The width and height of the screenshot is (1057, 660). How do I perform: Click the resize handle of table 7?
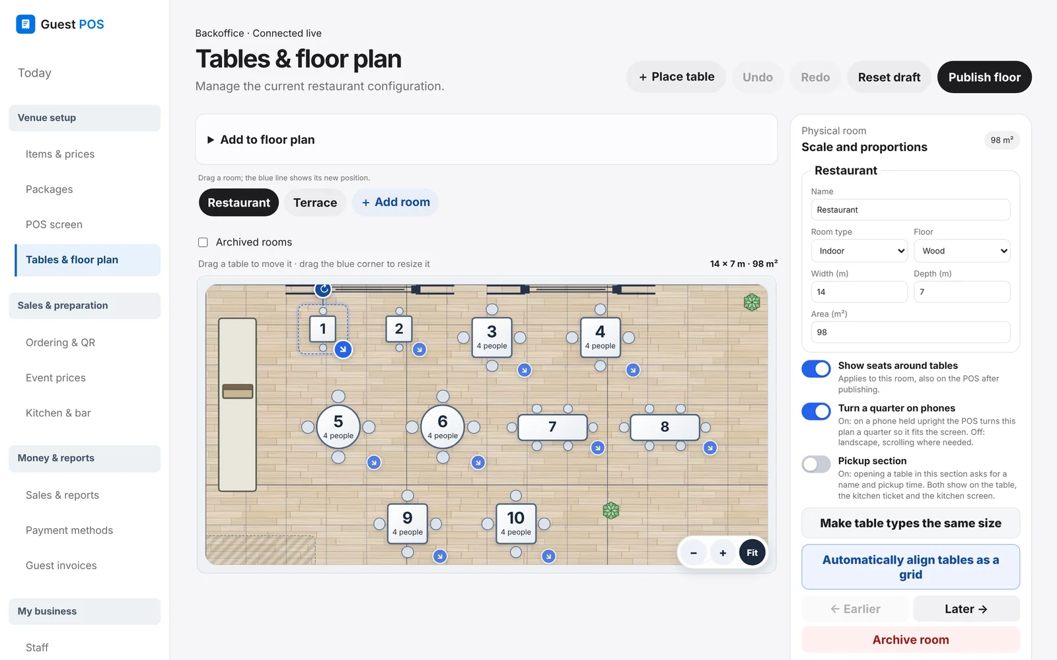click(x=598, y=448)
